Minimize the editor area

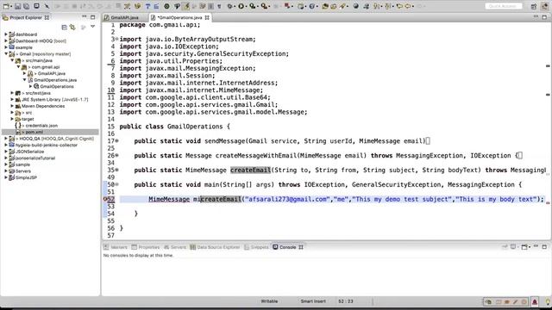[536, 17]
